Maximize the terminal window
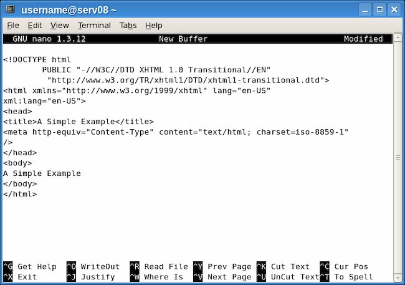 (x=380, y=10)
